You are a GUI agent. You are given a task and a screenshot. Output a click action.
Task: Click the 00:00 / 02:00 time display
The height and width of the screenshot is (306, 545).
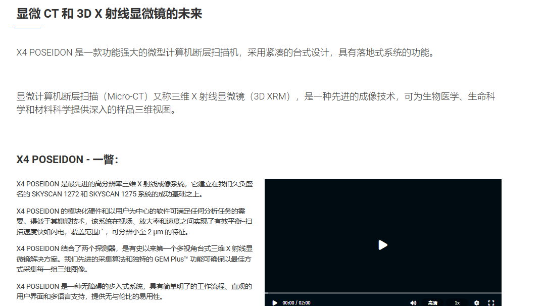click(296, 303)
